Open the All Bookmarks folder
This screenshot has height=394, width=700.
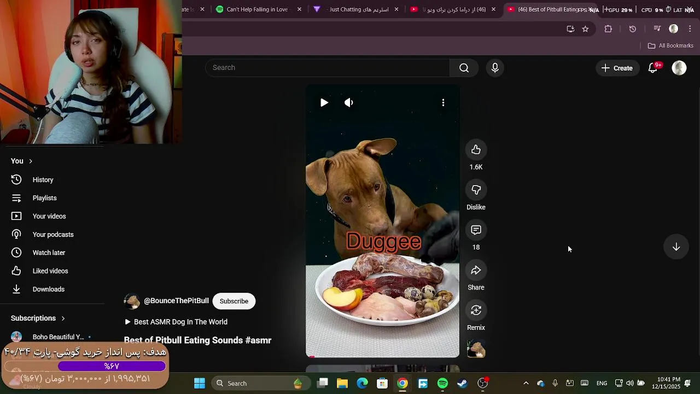[x=670, y=45]
